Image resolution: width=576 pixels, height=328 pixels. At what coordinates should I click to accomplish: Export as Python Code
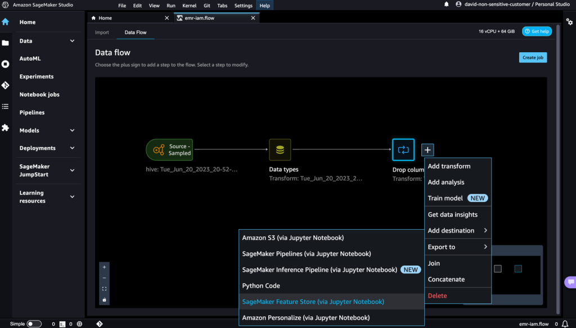(x=331, y=285)
